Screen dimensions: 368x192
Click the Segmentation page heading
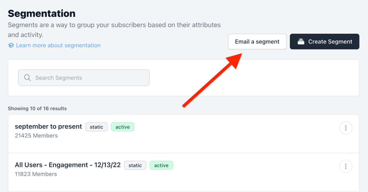[x=42, y=13]
